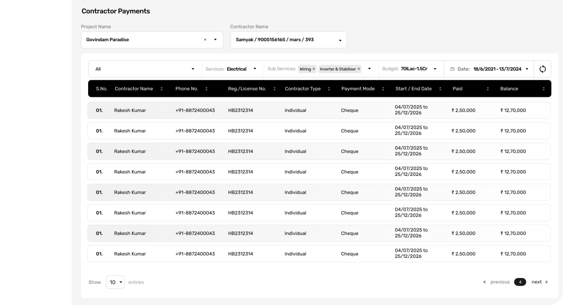The width and height of the screenshot is (563, 305).
Task: Remove the Inverter & Stabiliser tag
Action: pyautogui.click(x=359, y=69)
